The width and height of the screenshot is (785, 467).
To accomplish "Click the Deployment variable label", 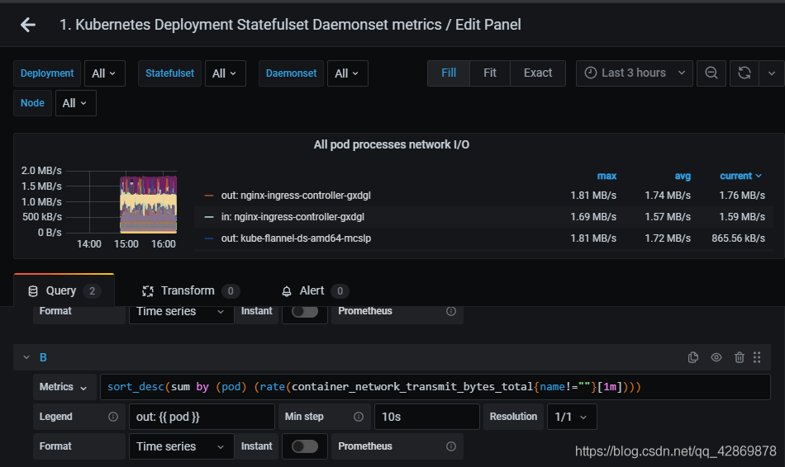I will pos(47,73).
